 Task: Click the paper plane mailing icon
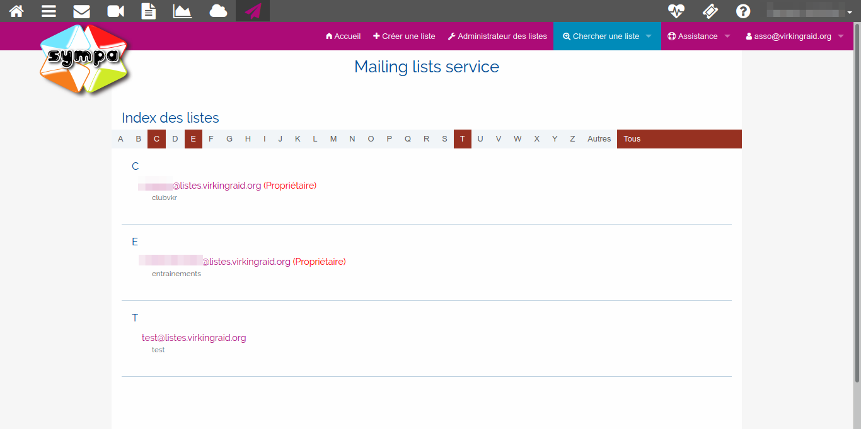[253, 11]
